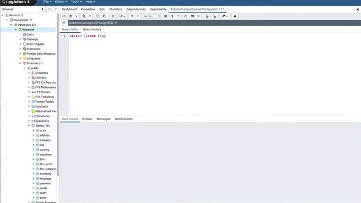The height and width of the screenshot is (203, 361).
Task: Switch to the Dashboard tab
Action: 69,9
